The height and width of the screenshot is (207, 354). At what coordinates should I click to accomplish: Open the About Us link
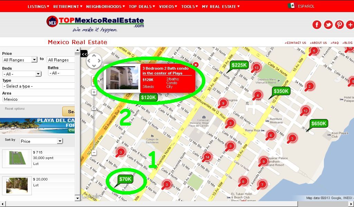(x=318, y=43)
